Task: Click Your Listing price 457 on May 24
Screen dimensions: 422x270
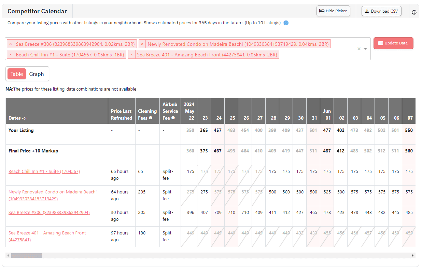Action: [x=217, y=130]
